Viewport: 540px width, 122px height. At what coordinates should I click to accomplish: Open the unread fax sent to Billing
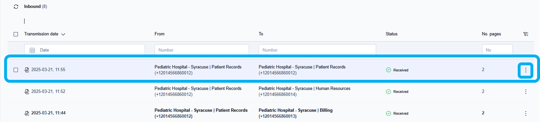(x=271, y=113)
